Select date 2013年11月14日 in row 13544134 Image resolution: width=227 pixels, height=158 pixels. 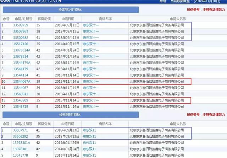67,75
